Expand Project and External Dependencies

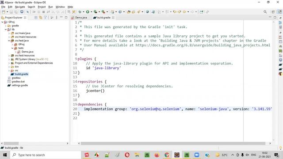pyautogui.click(x=9, y=63)
